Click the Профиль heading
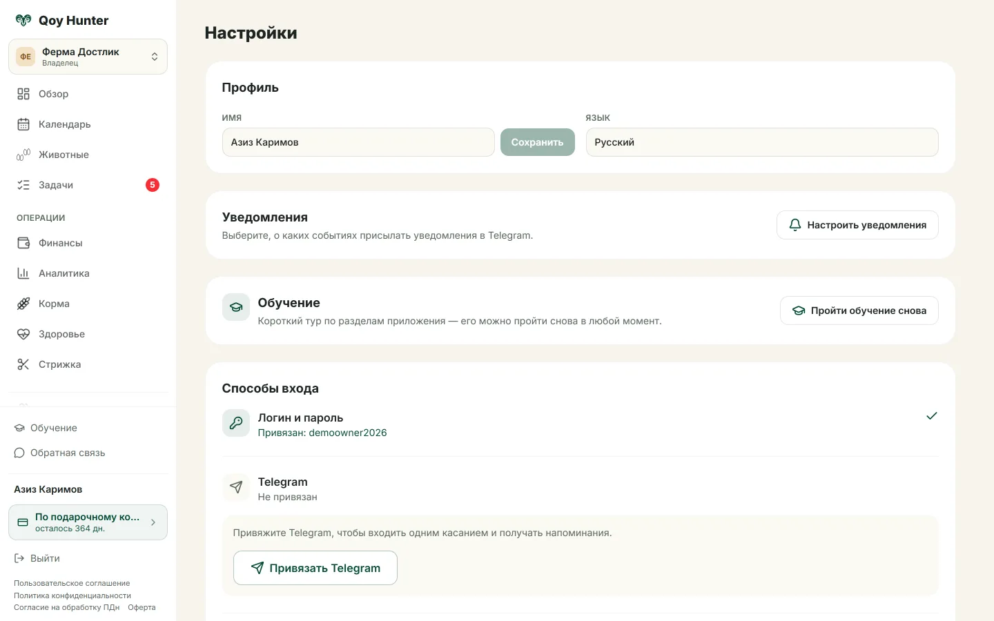The width and height of the screenshot is (994, 621). click(251, 88)
